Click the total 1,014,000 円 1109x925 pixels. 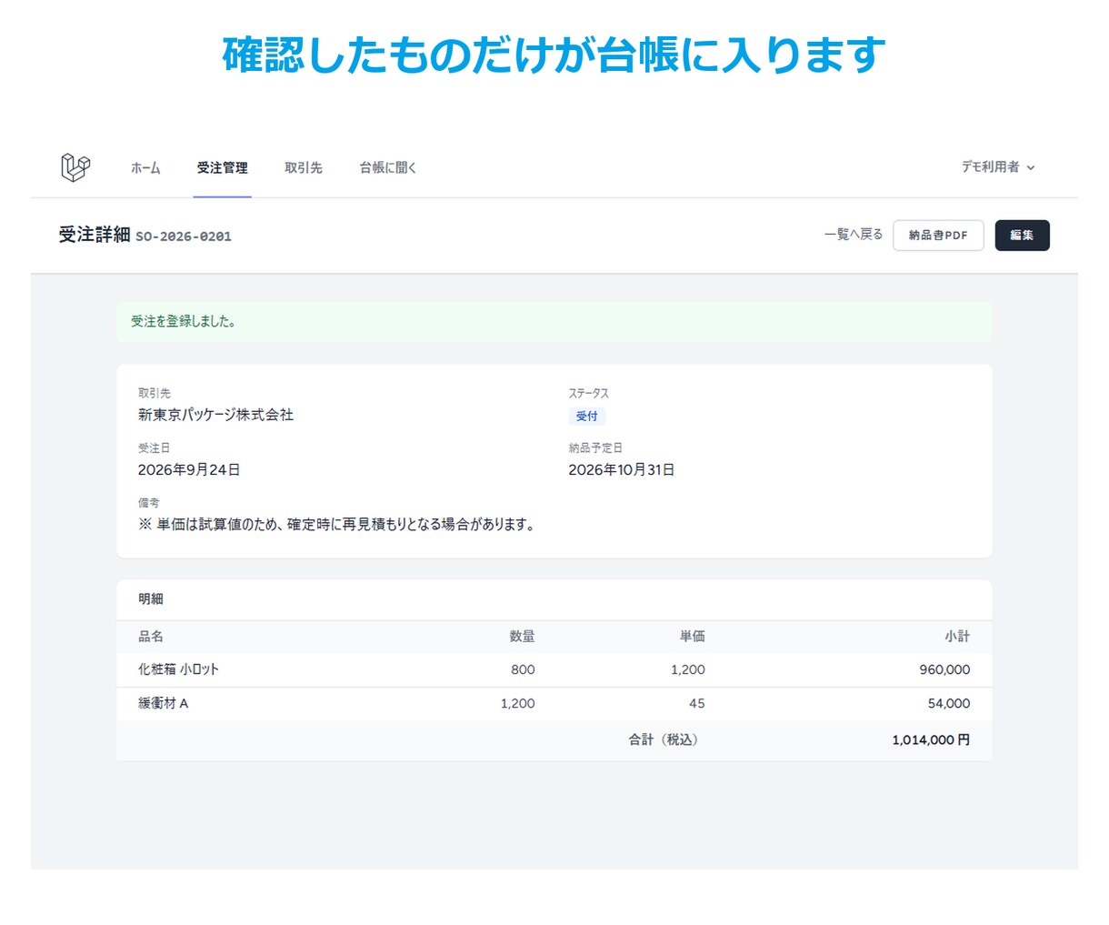coord(931,740)
